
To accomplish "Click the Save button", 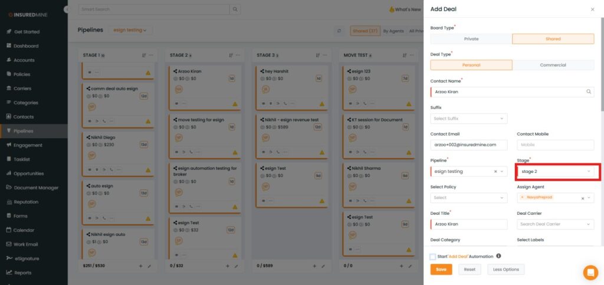I will [441, 269].
